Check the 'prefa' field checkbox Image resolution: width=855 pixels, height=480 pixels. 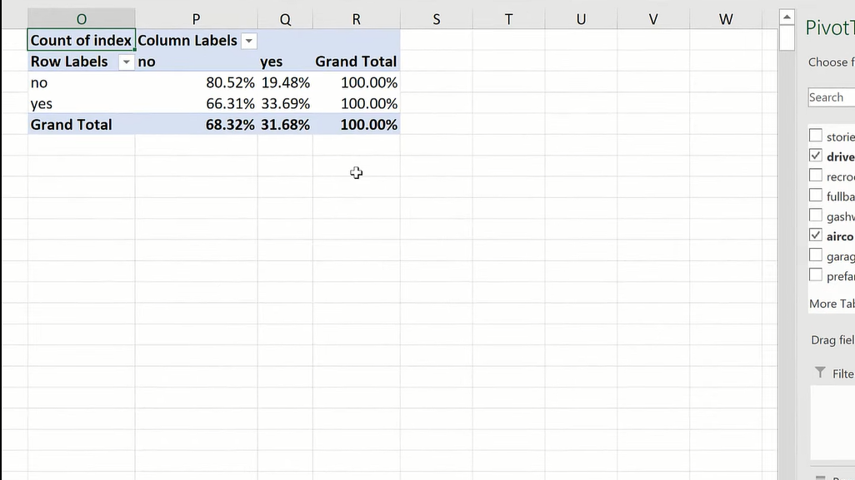coord(815,275)
